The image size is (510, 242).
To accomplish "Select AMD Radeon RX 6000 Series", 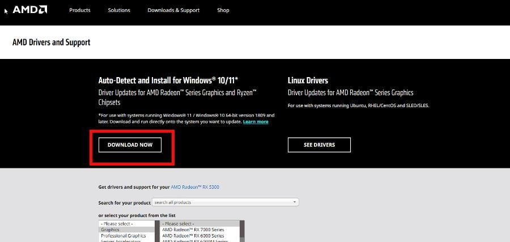I will [199, 236].
